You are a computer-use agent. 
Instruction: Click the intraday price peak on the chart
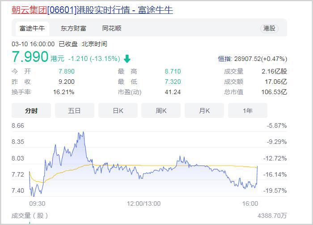click(83, 132)
